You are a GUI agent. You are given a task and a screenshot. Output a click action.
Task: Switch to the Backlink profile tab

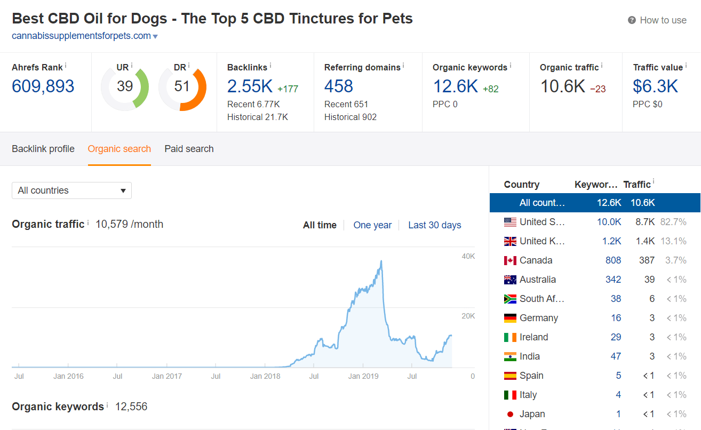[43, 149]
